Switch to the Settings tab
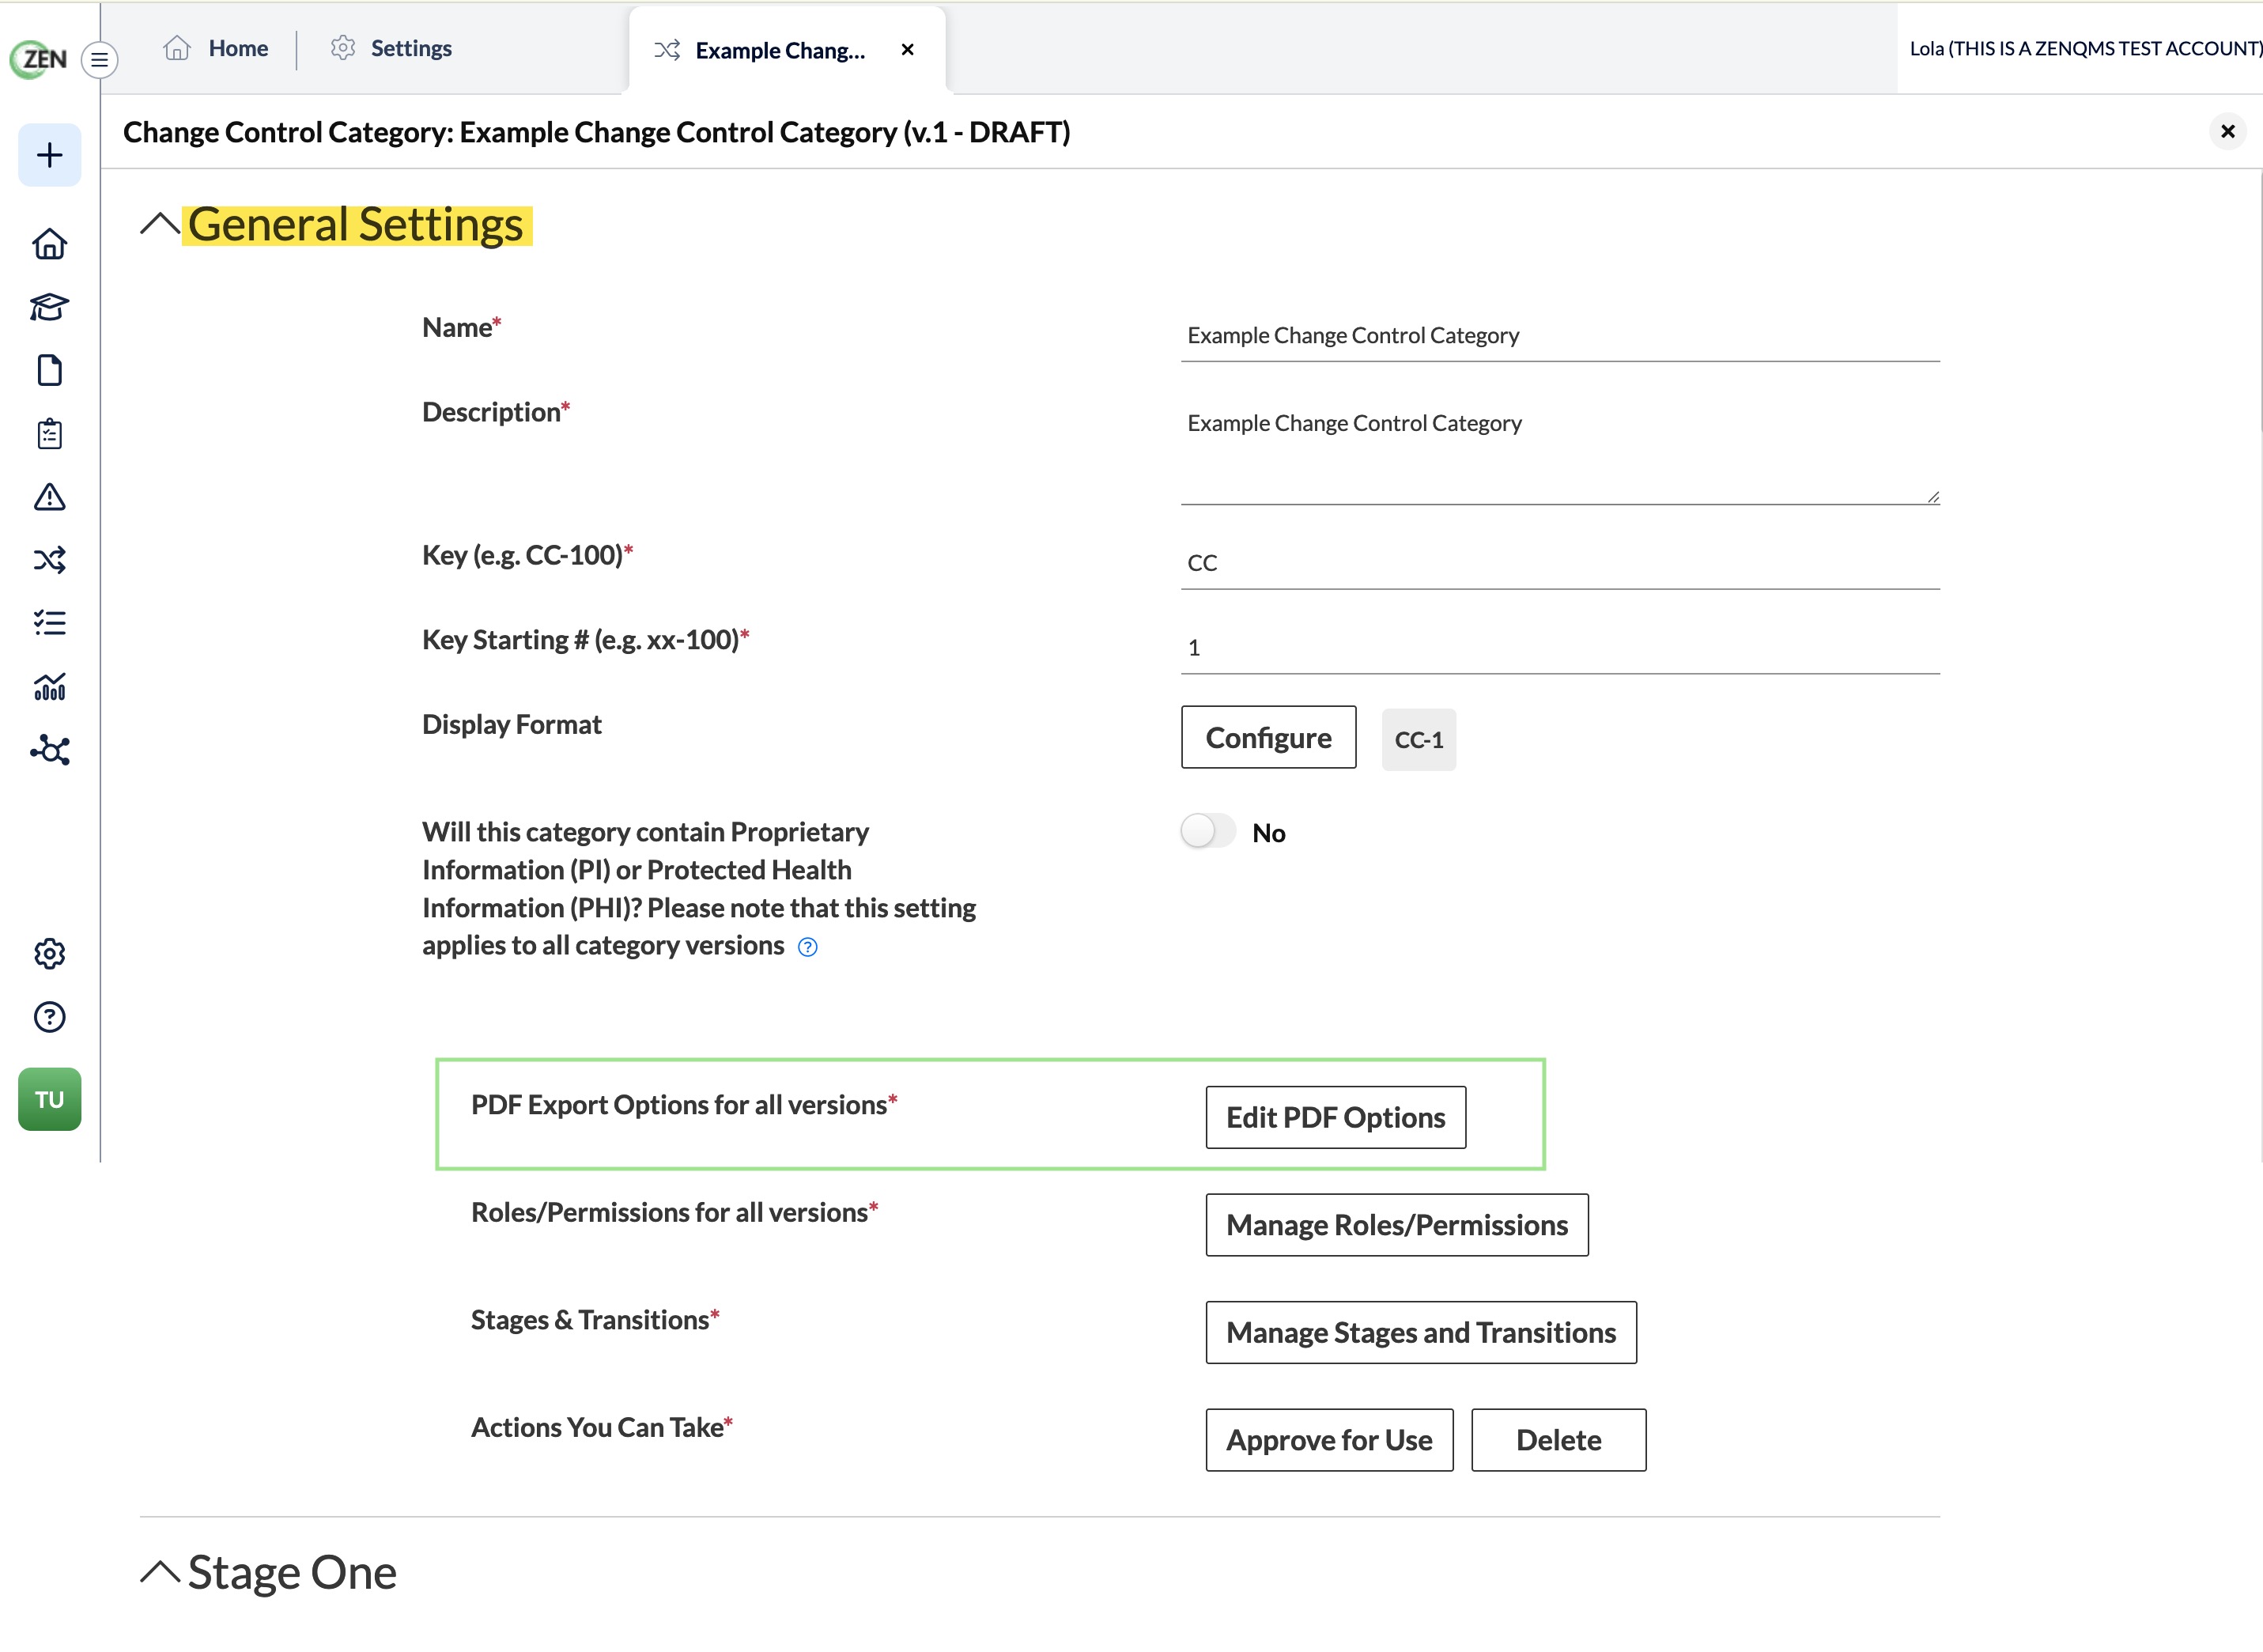 click(x=391, y=48)
